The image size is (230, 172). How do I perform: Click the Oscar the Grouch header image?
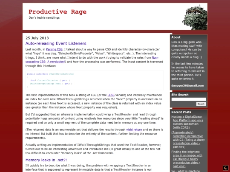(195, 17)
